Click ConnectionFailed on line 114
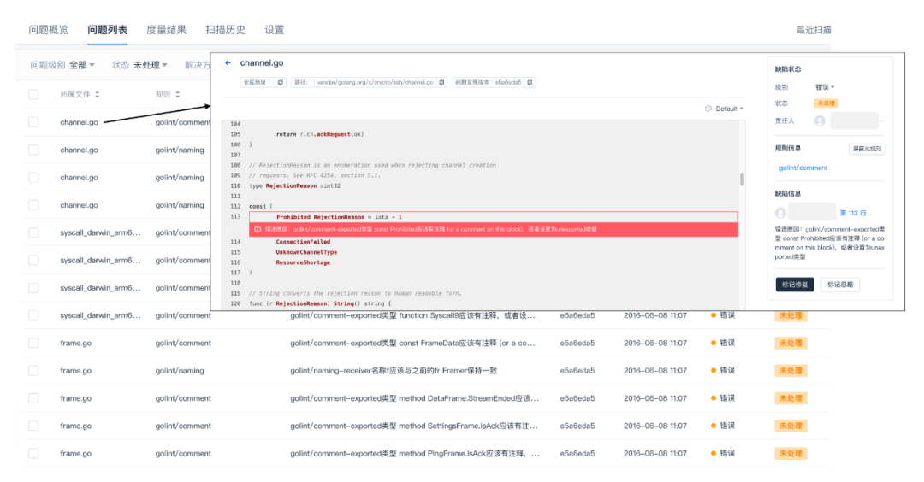Image resolution: width=924 pixels, height=482 pixels. 303,242
